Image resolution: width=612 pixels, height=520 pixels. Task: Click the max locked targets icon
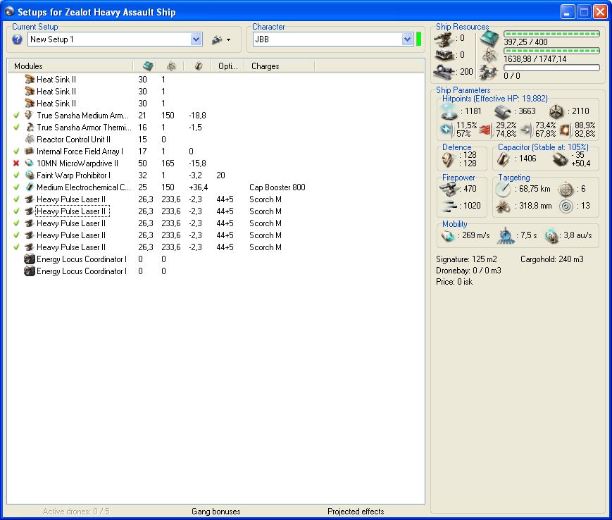coord(566,189)
